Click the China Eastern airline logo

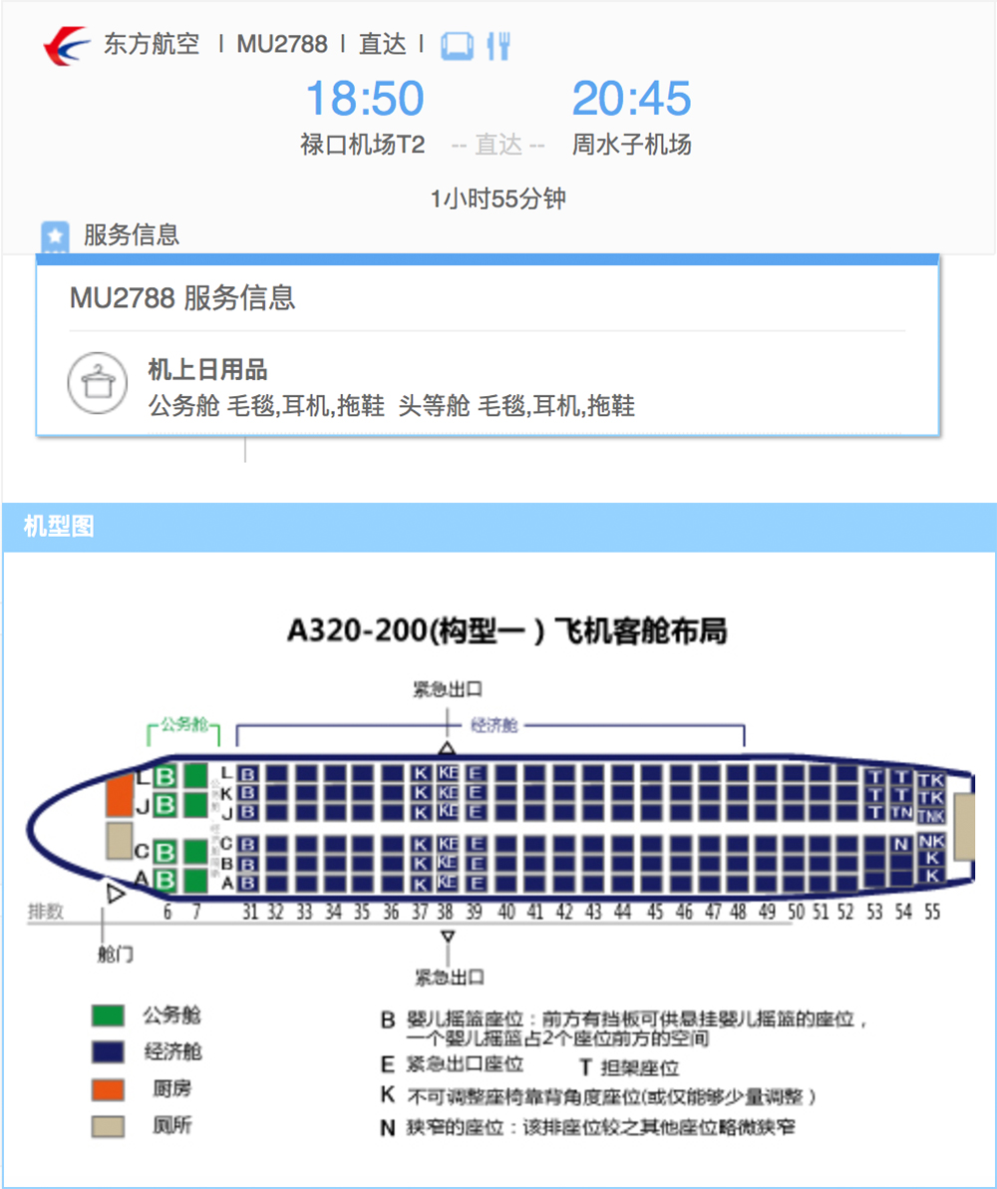pos(68,44)
